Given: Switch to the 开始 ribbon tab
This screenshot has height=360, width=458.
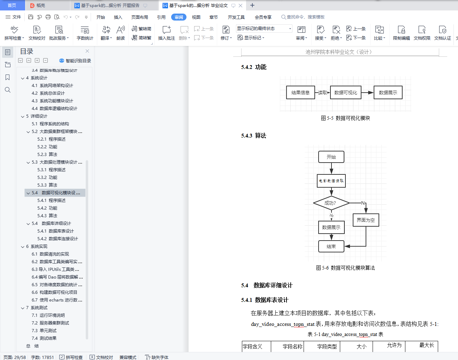Looking at the screenshot, I should [x=101, y=17].
